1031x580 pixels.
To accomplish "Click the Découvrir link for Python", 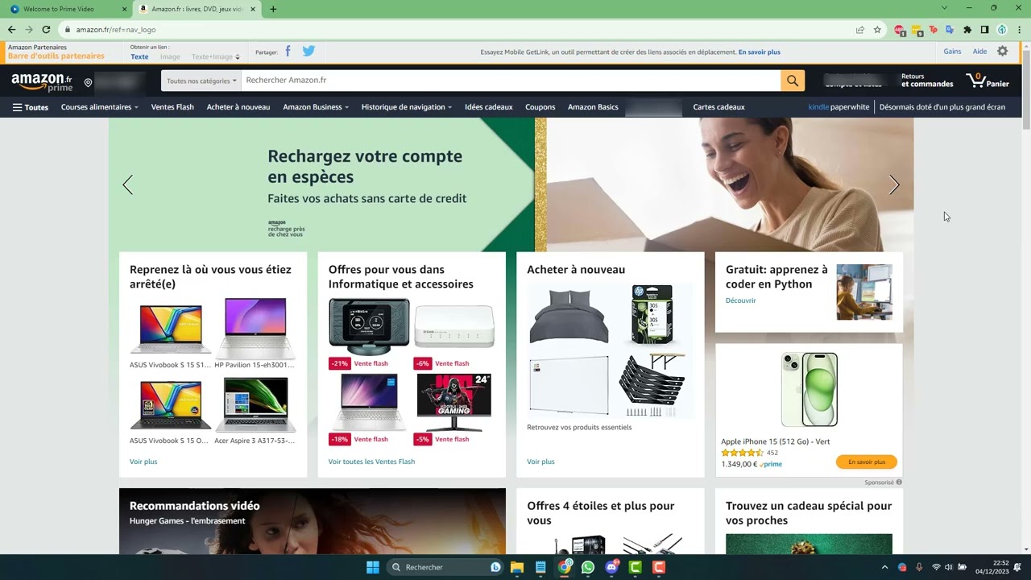I will coord(740,300).
